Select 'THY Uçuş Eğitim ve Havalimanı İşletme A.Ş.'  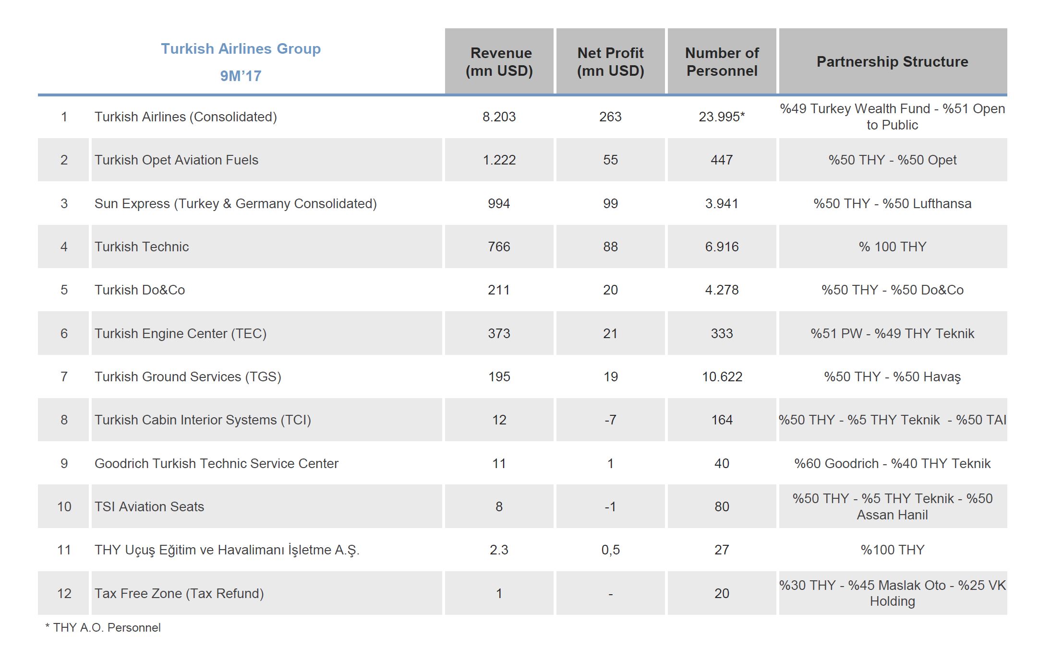pyautogui.click(x=227, y=550)
